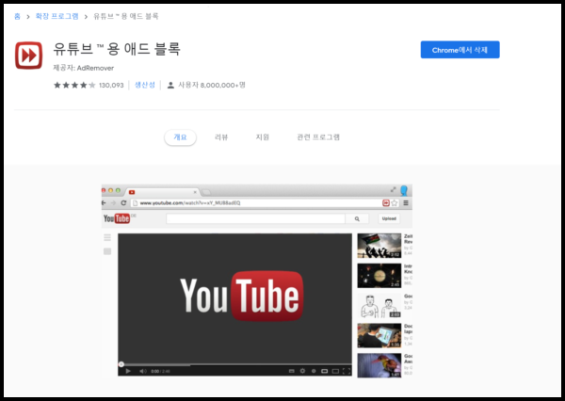Select the 개요 tab
Viewport: 565px width, 401px height.
(180, 137)
